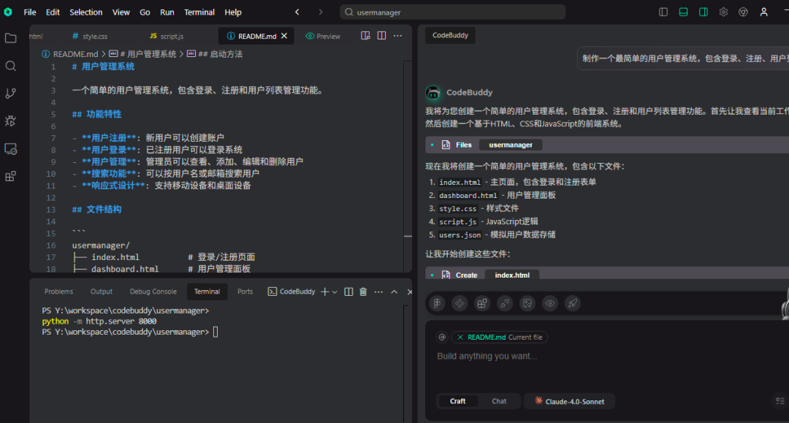Open the Explorer folder icon in activity bar

coord(10,38)
